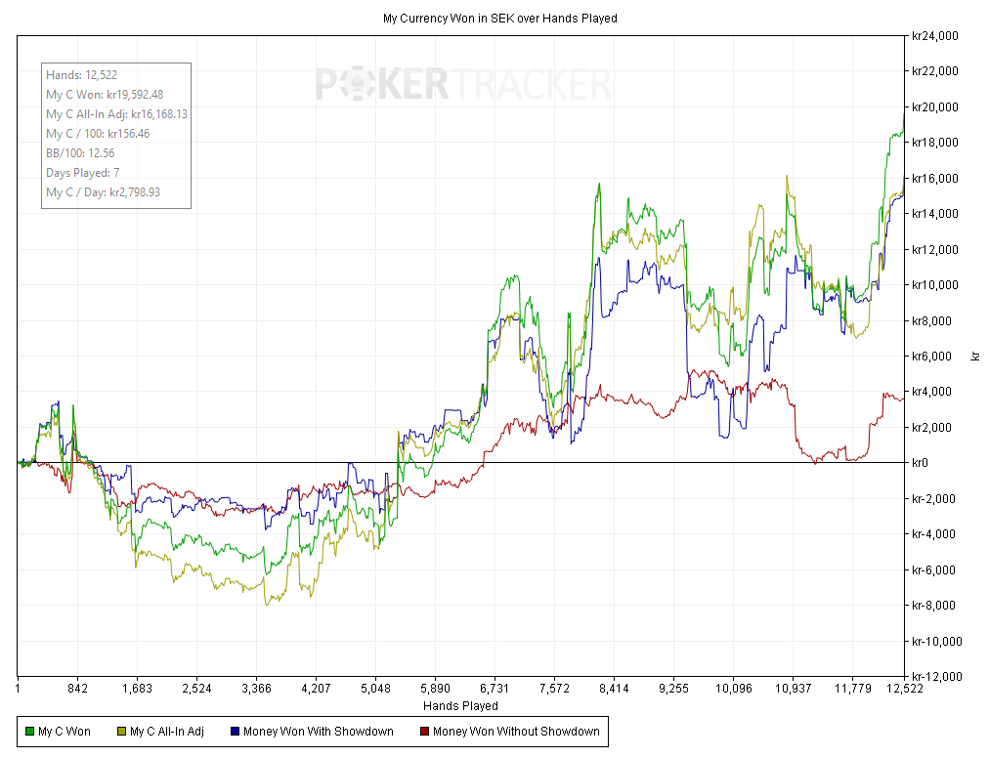Click the blue Money Won With Showdown swatch

tap(235, 732)
